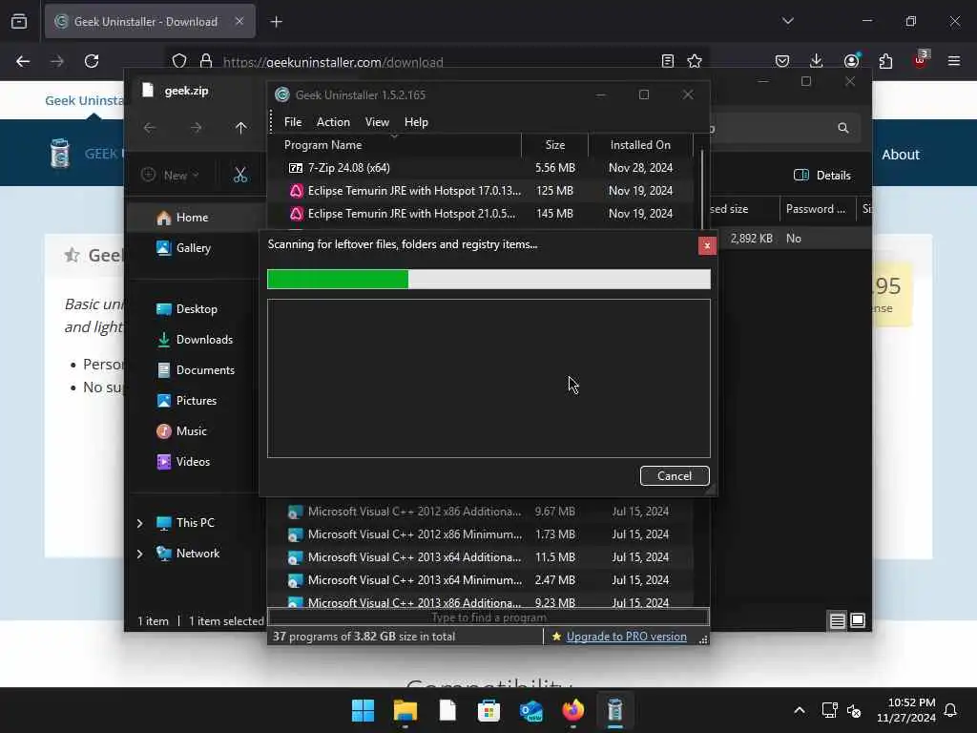Screen dimensions: 977x733
Task: Sort by Size column header
Action: point(554,145)
